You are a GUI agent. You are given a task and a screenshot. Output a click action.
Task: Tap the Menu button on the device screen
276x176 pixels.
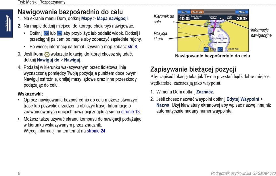(x=242, y=12)
